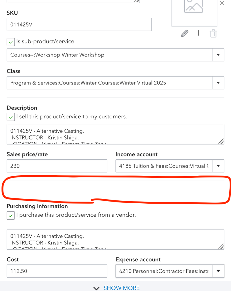Toggle I purchase this product/service checkbox
Screen dimensions: 231x291
point(11,216)
